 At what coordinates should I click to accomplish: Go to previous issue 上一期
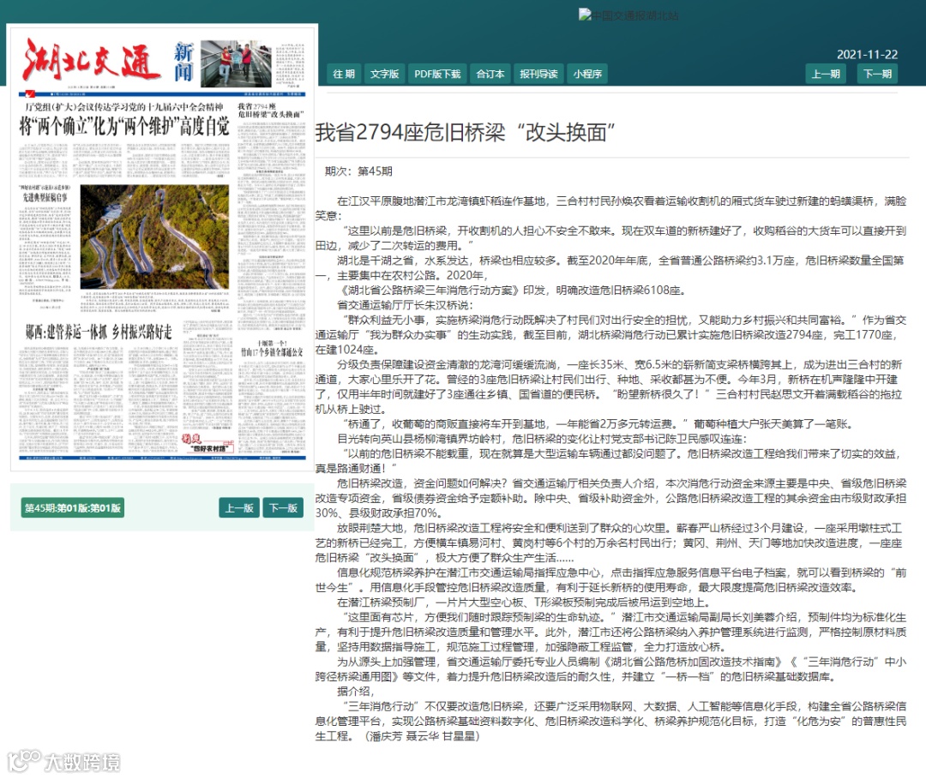point(826,74)
